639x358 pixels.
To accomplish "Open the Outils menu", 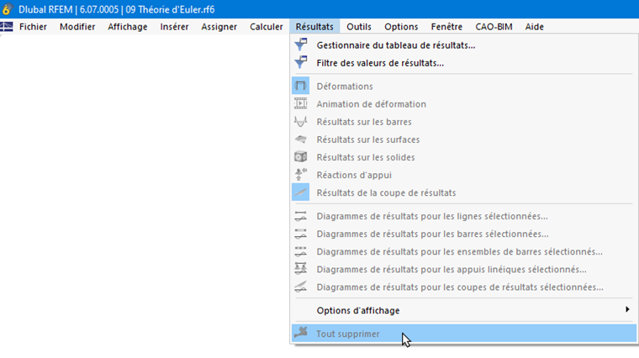I will pyautogui.click(x=359, y=27).
